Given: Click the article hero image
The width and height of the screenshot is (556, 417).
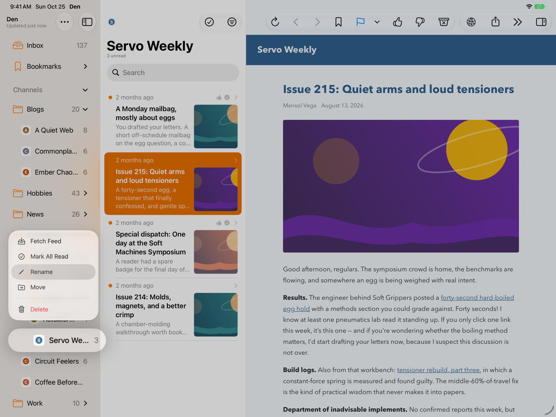Looking at the screenshot, I should click(x=401, y=186).
